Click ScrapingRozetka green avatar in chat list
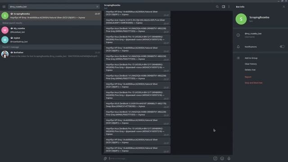 pos(5,16)
